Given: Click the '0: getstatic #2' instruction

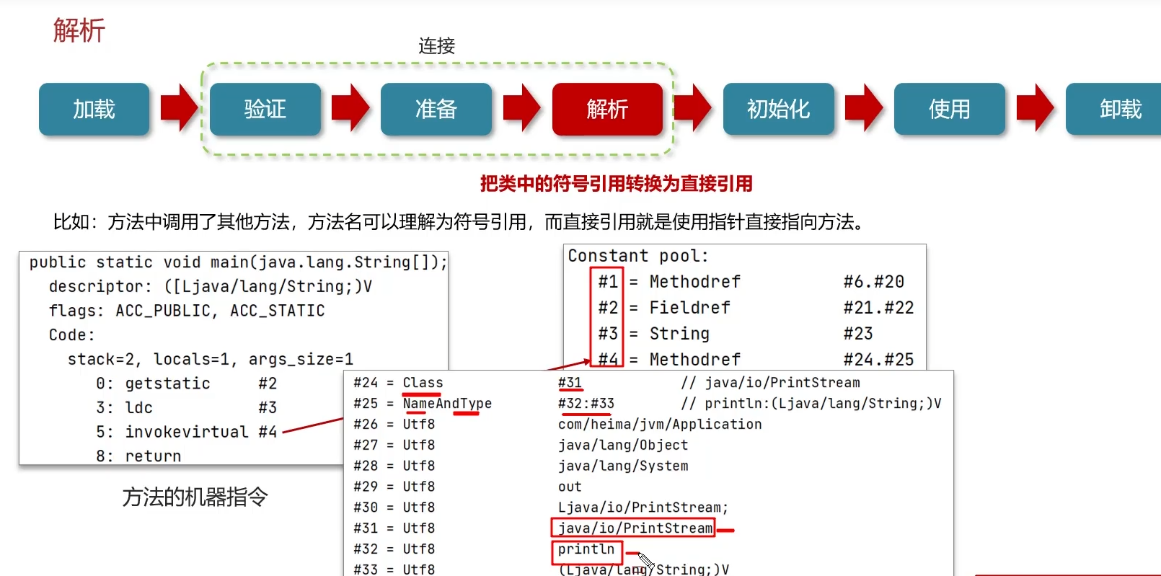Looking at the screenshot, I should click(x=187, y=384).
